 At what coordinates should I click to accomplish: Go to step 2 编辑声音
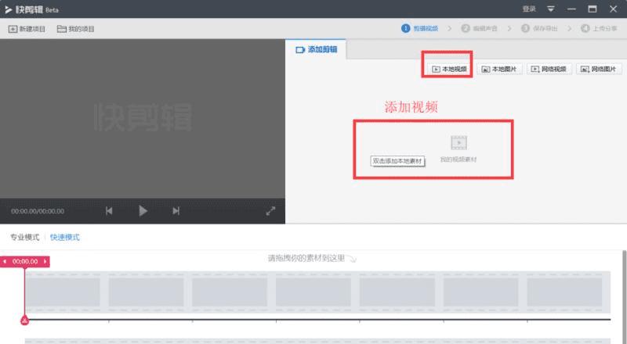(479, 28)
